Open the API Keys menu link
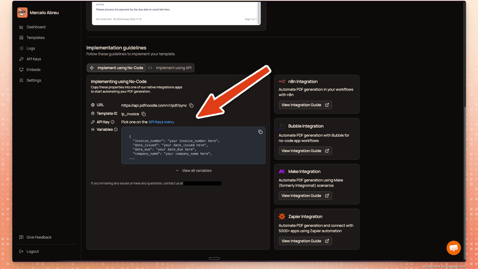The width and height of the screenshot is (478, 269). [161, 122]
